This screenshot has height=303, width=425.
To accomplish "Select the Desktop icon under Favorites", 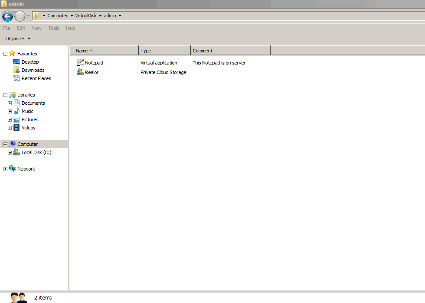I will point(16,62).
